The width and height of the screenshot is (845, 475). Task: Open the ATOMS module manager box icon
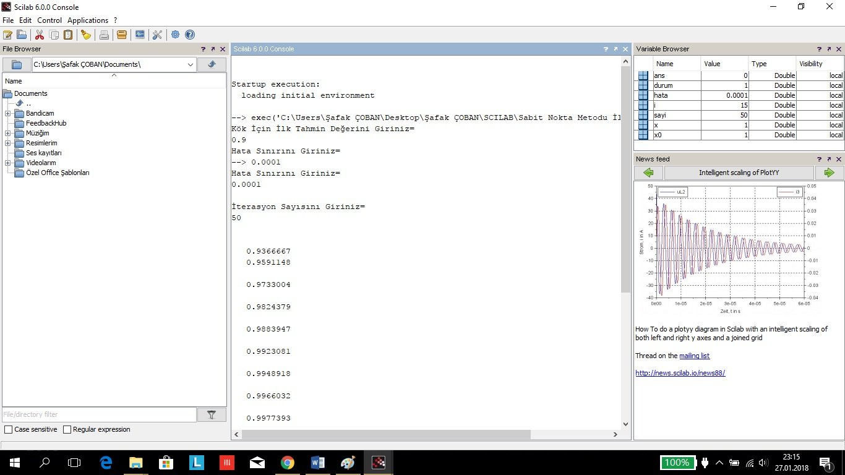122,35
